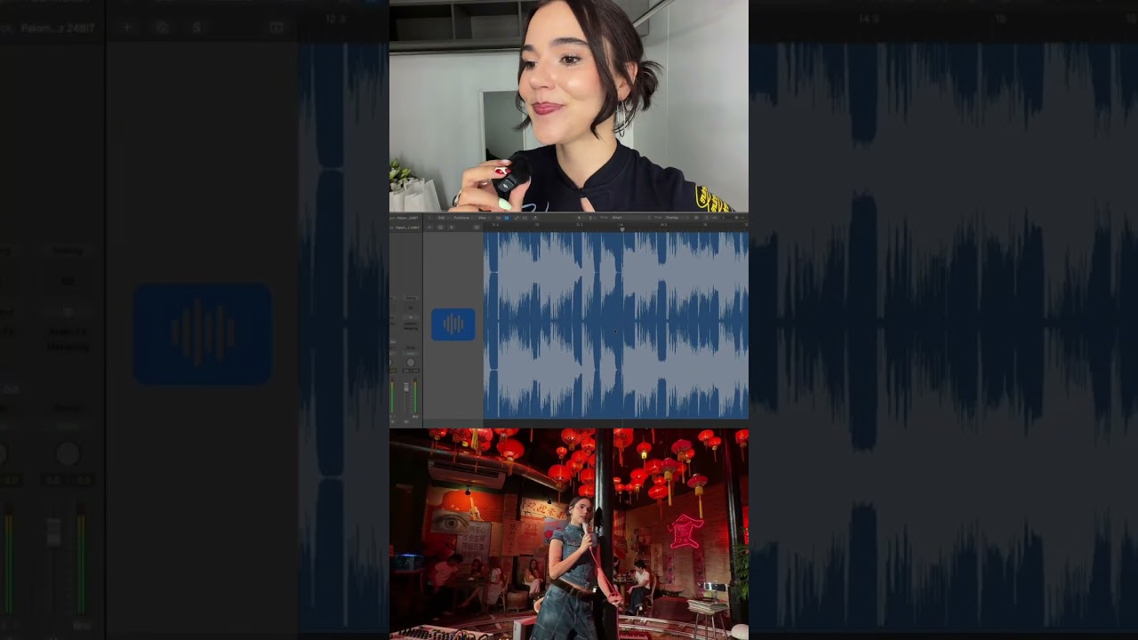Click bar 13 on the ruler
Screen dimensions: 1138x640
(537, 224)
